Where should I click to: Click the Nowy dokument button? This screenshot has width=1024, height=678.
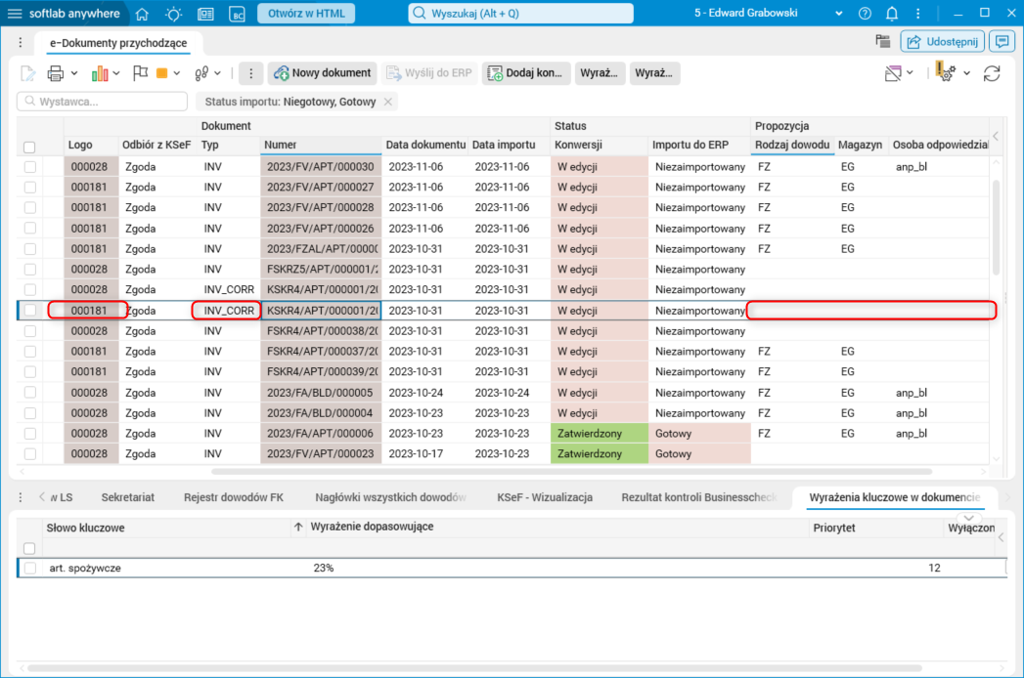pos(323,73)
